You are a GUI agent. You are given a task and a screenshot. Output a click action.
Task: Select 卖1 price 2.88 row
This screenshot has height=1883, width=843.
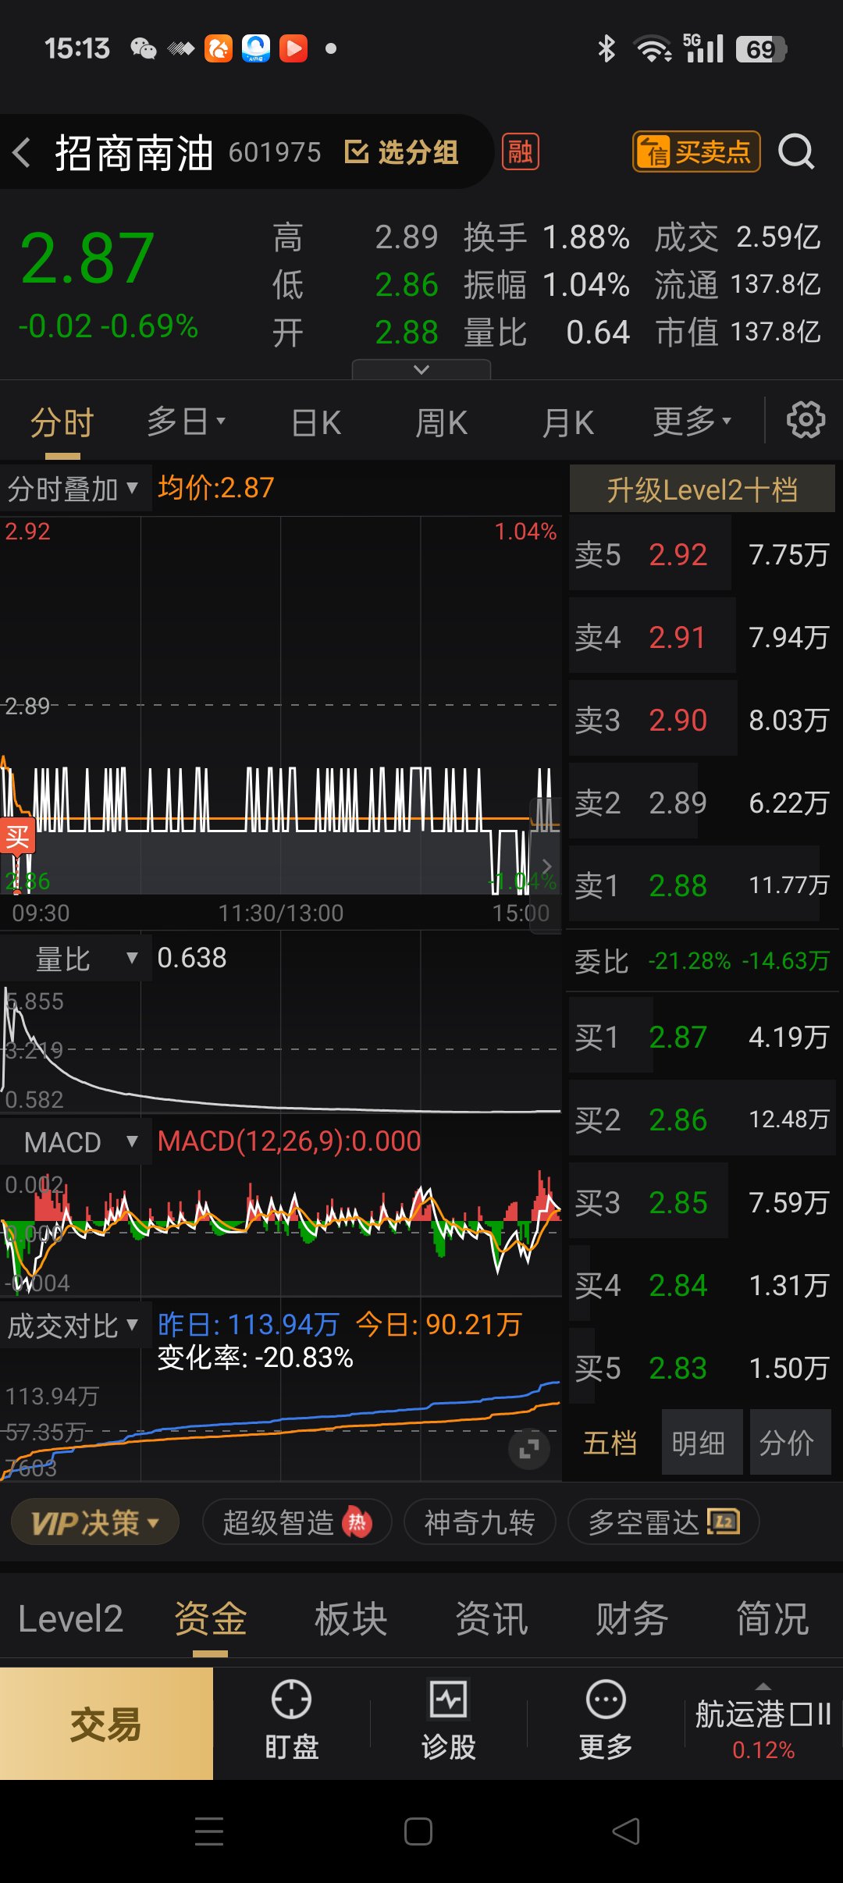point(702,885)
